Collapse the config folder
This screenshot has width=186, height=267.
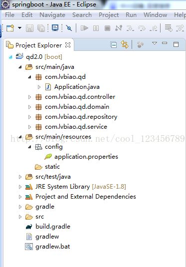click(x=29, y=147)
